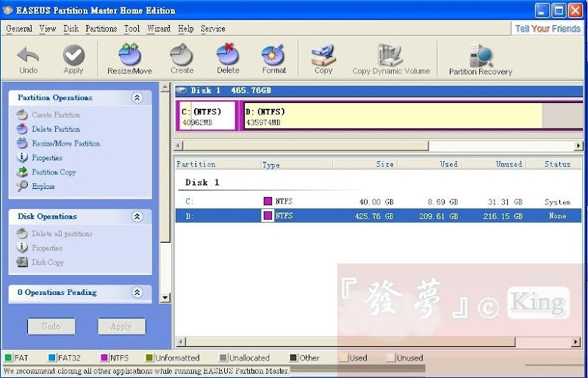Select the C: partition block in disk map
Screen dimensions: 588x378
(207, 116)
